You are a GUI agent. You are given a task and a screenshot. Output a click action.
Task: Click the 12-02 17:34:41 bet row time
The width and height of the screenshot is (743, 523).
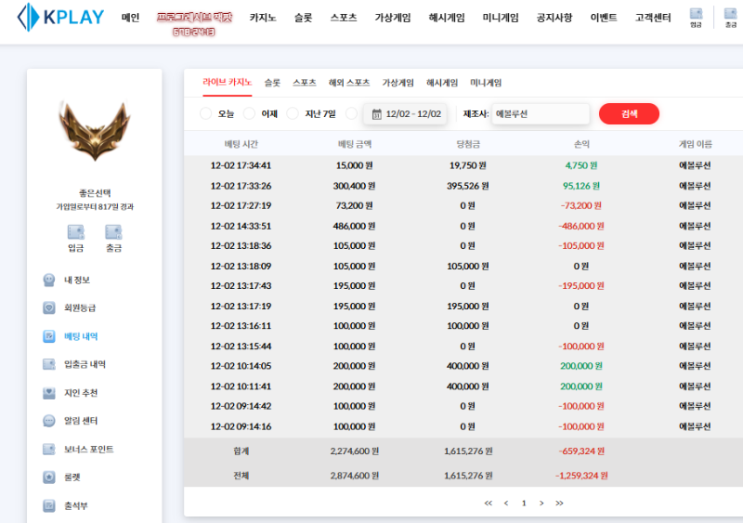pyautogui.click(x=241, y=165)
